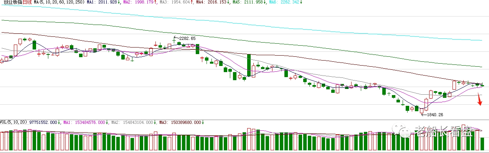Click the last green volume bar
The image size is (489, 153).
(x=482, y=143)
